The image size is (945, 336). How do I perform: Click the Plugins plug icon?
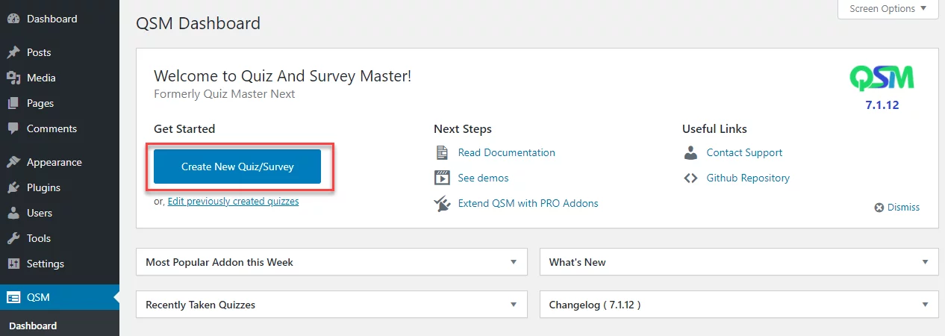(x=13, y=187)
